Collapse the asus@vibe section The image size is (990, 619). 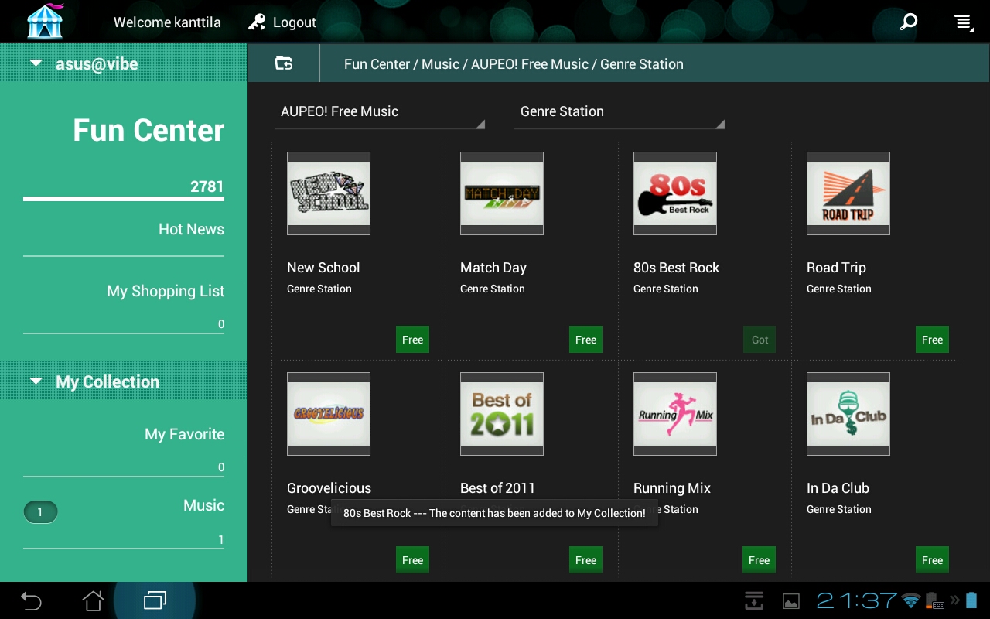[x=124, y=63]
